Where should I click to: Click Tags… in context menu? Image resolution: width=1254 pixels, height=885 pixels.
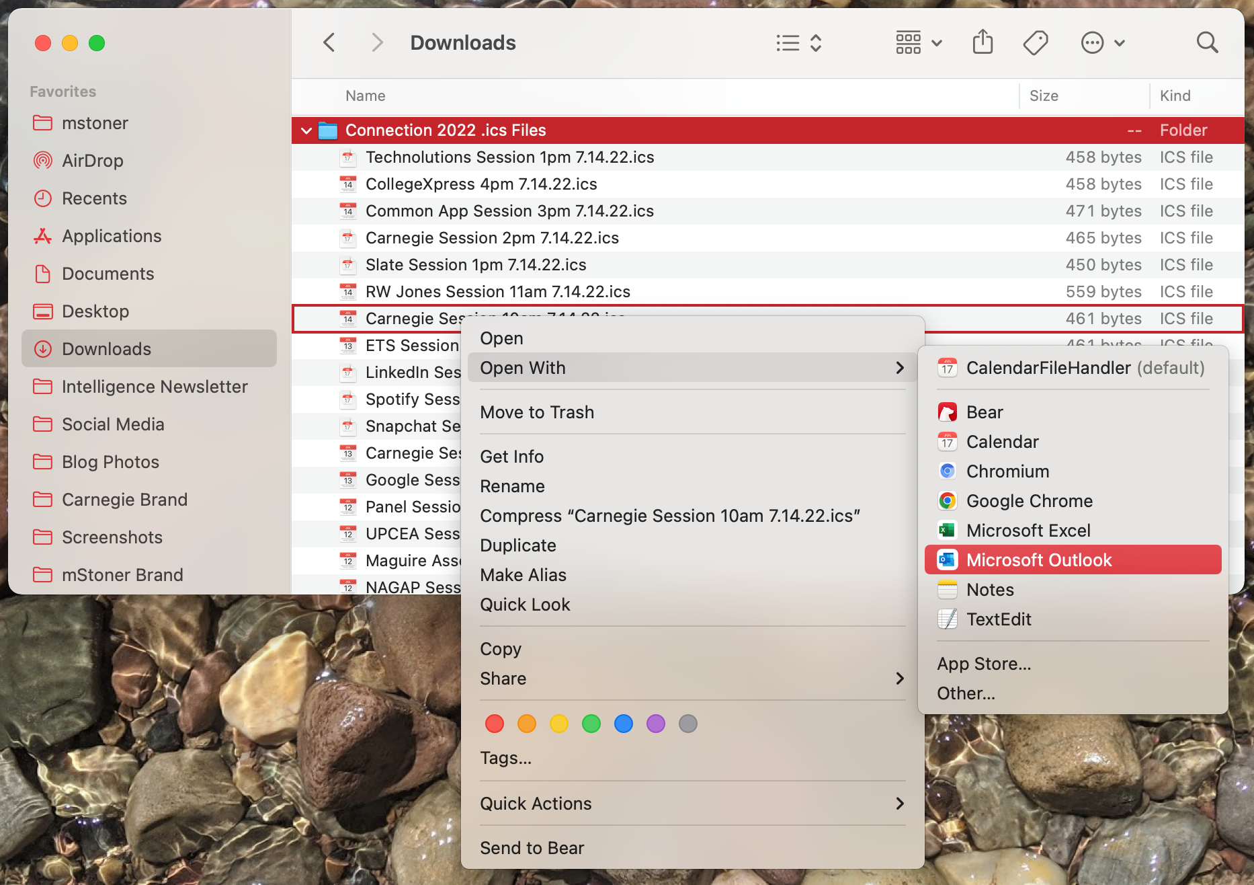pos(692,758)
